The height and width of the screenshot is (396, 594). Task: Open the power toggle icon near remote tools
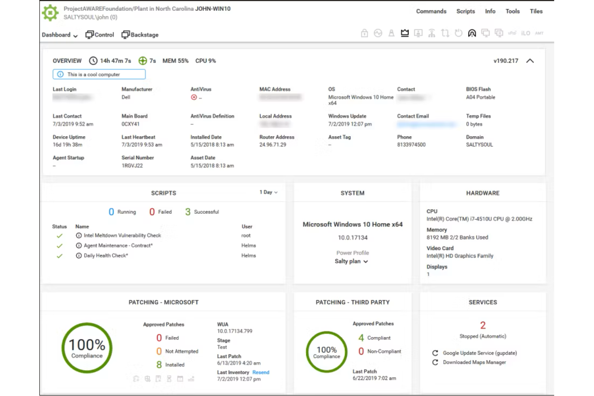(x=459, y=33)
